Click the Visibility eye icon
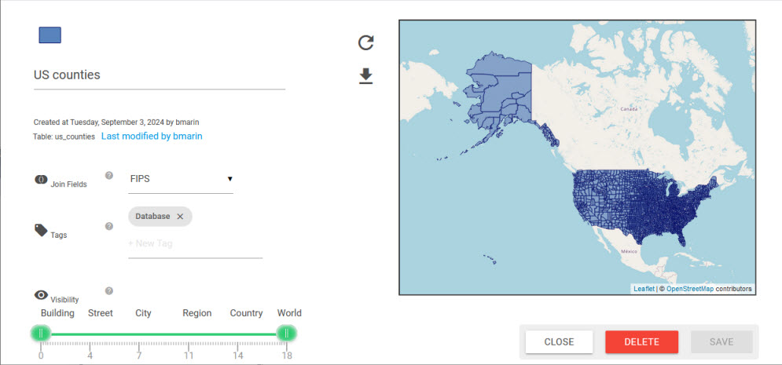This screenshot has width=782, height=365. click(x=41, y=295)
